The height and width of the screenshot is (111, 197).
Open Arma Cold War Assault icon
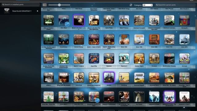coord(64,77)
